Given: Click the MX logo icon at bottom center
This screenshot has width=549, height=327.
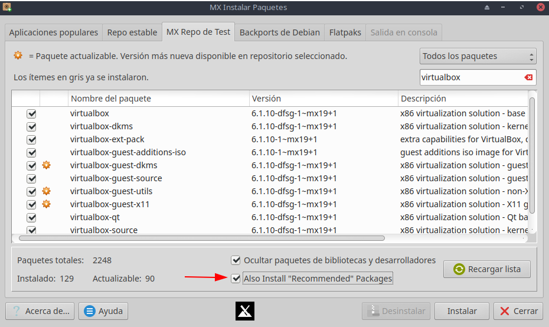Looking at the screenshot, I should click(245, 311).
